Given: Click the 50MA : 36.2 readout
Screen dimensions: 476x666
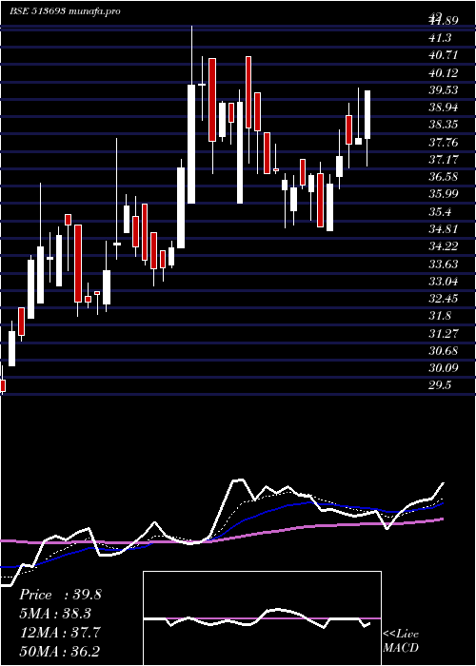Looking at the screenshot, I should [59, 651].
